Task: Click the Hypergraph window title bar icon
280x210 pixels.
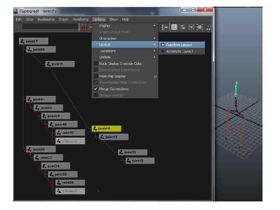Action: pyautogui.click(x=16, y=11)
